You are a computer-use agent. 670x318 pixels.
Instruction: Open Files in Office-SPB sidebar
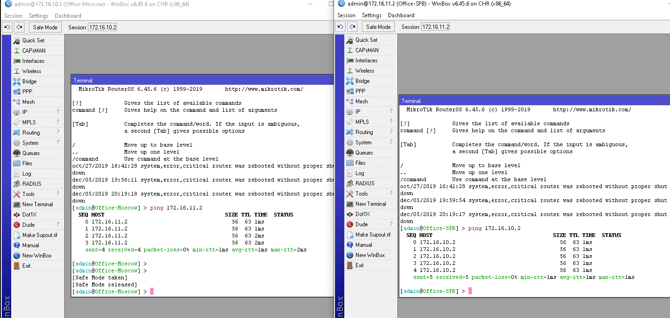[x=371, y=163]
